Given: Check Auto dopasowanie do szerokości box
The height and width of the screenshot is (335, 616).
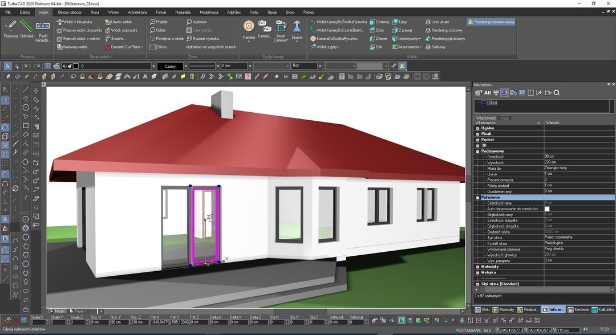Looking at the screenshot, I should pos(546,209).
